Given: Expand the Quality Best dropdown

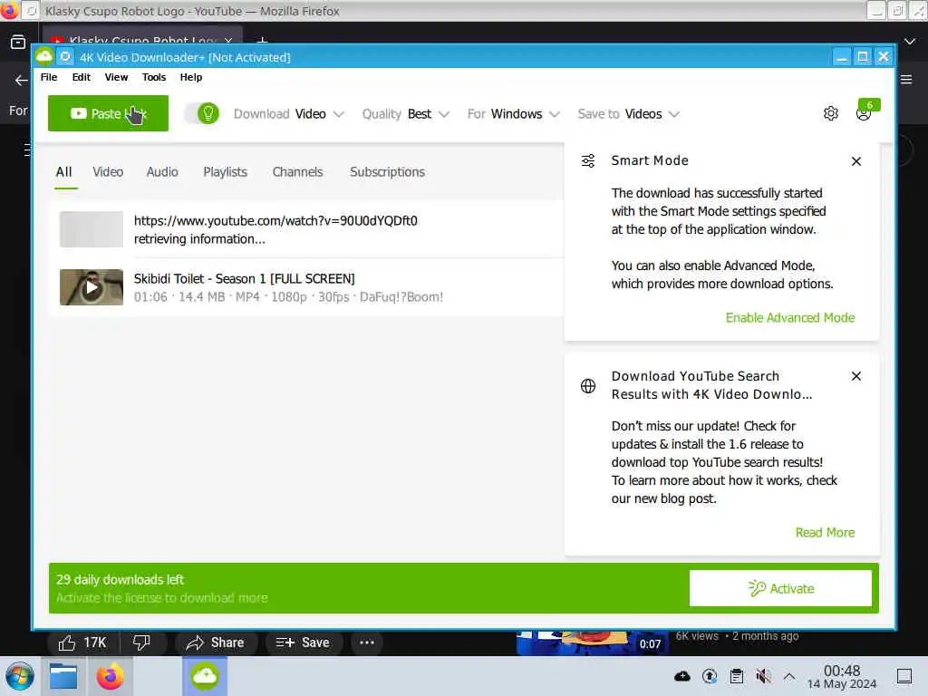Looking at the screenshot, I should [x=405, y=113].
